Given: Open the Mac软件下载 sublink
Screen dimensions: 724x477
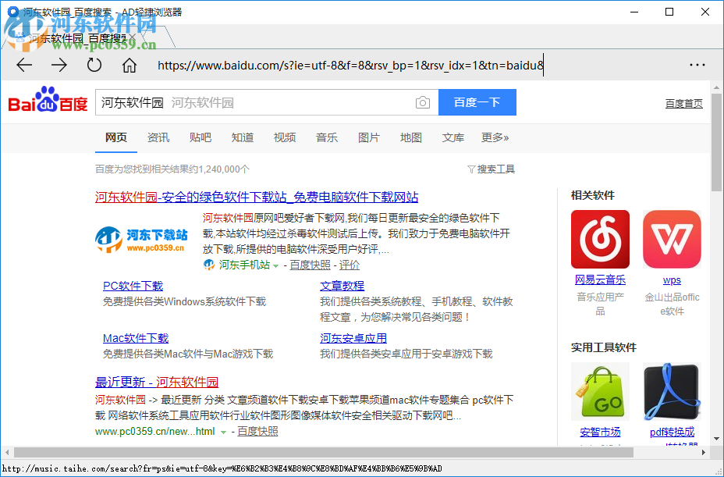Looking at the screenshot, I should (136, 338).
